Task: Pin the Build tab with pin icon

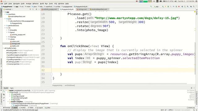Action: (x=4, y=98)
